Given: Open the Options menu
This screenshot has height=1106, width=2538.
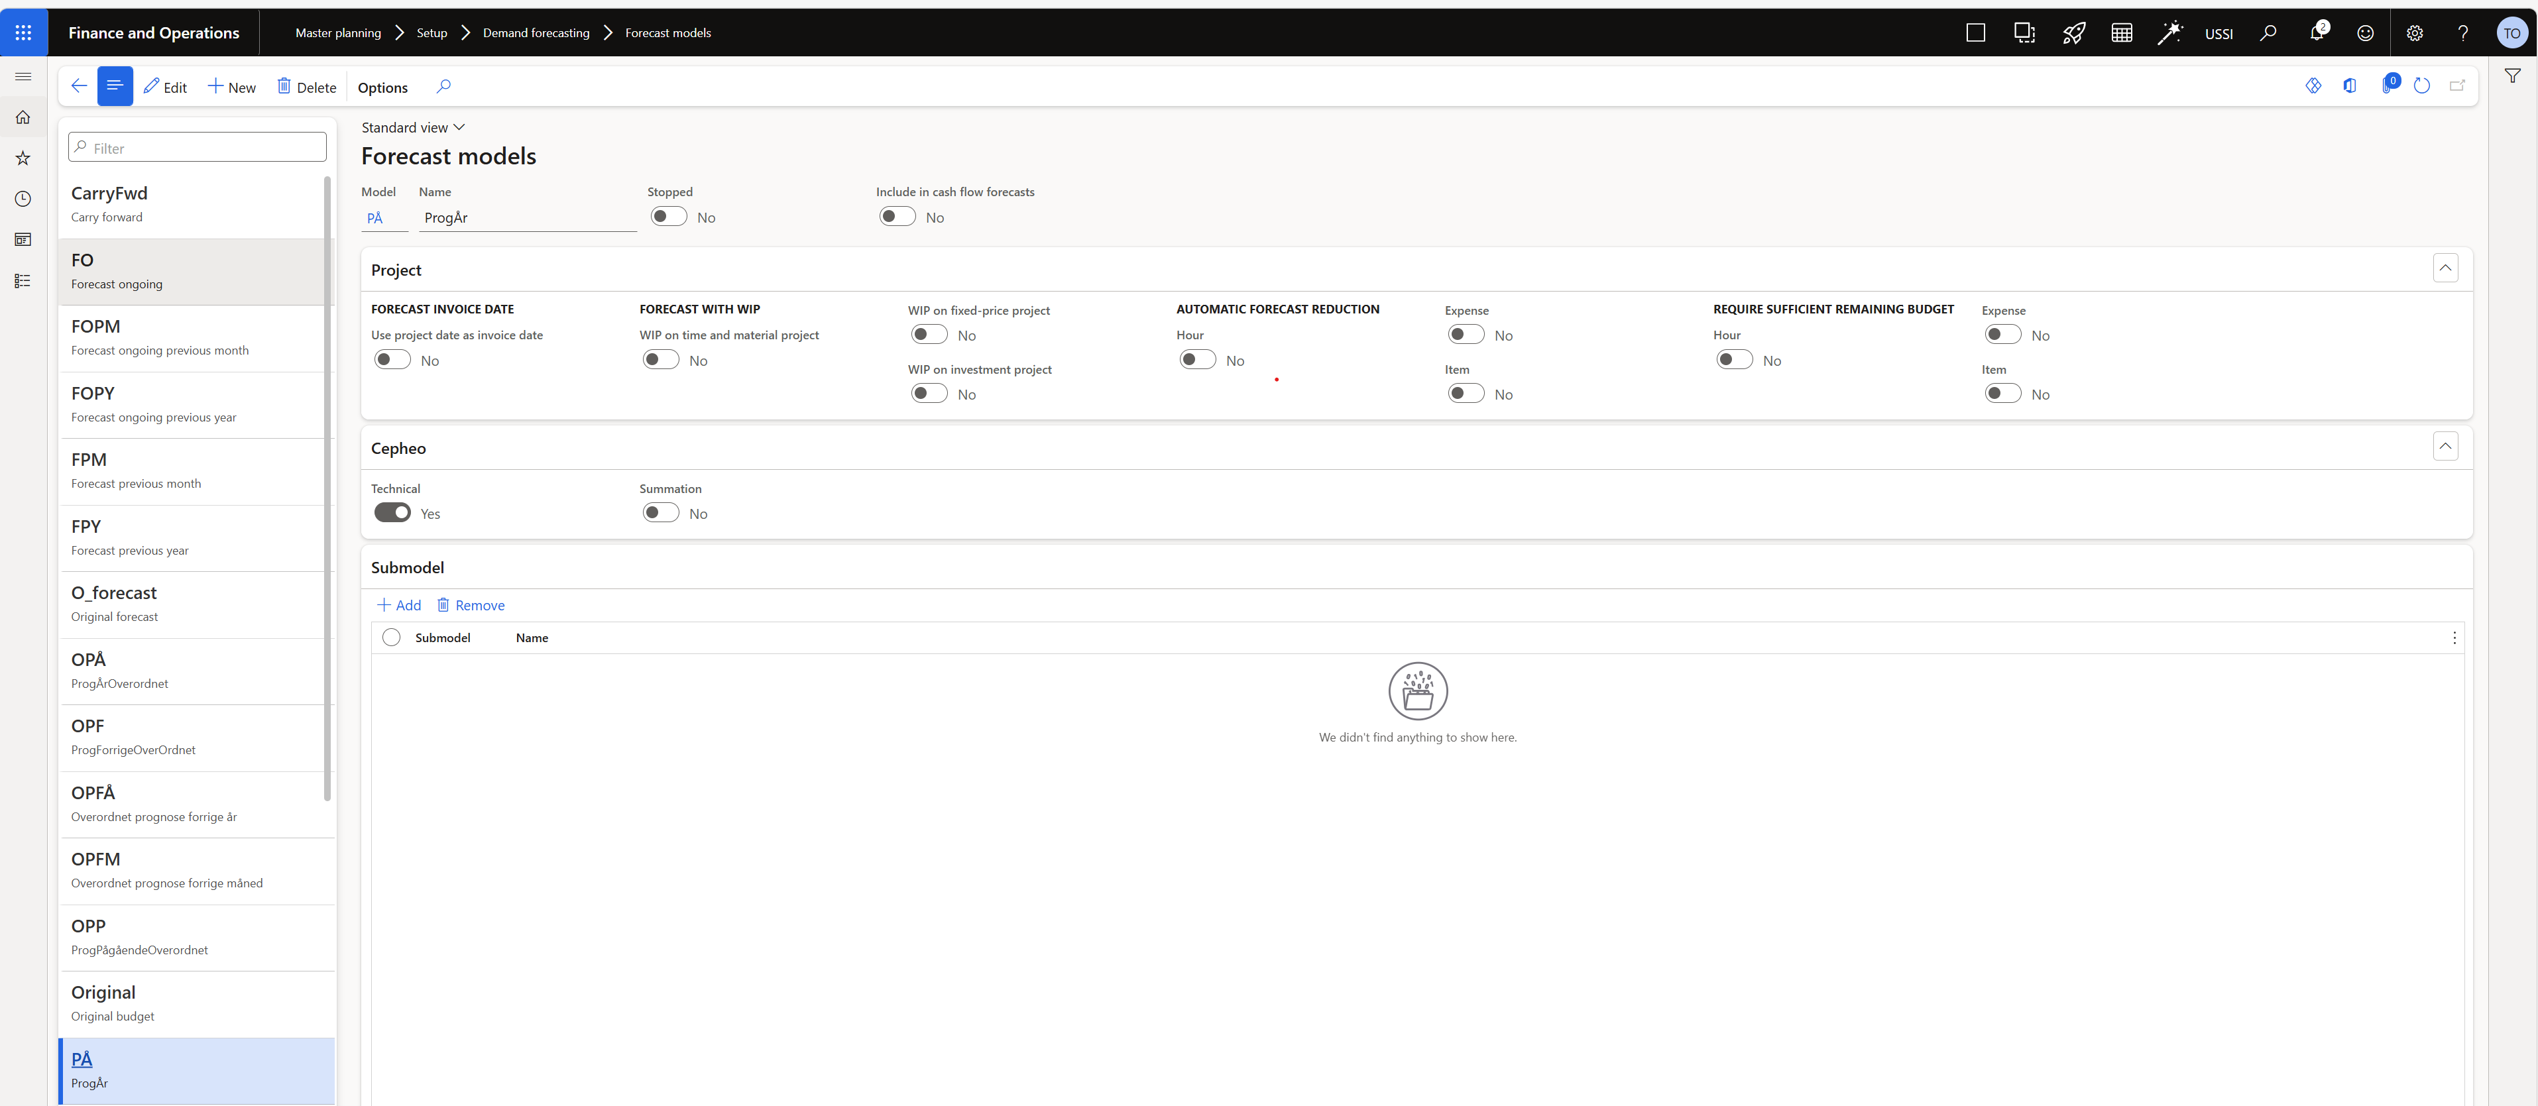Looking at the screenshot, I should pos(382,87).
